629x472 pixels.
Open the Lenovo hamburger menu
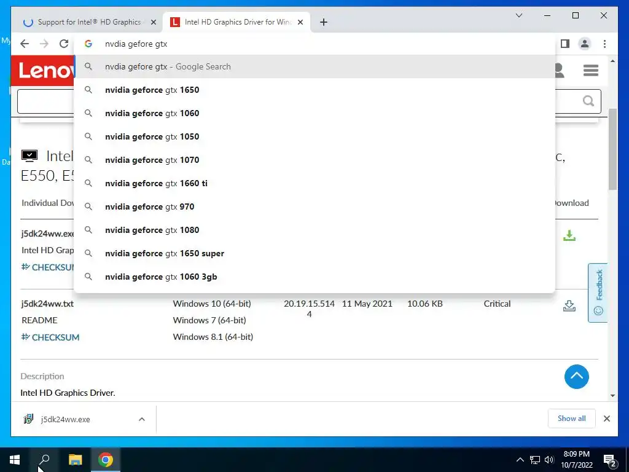[x=591, y=70]
